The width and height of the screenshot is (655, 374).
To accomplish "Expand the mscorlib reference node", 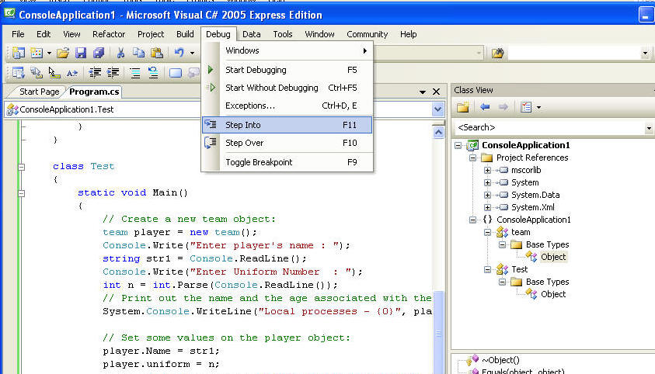I will [x=487, y=170].
